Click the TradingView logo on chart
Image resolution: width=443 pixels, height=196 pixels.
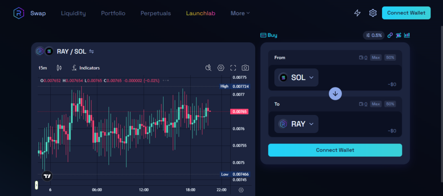click(48, 176)
